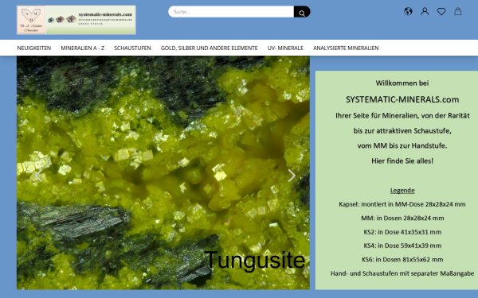Click the 'Willkommen bei' text
This screenshot has height=298, width=478.
click(x=402, y=83)
